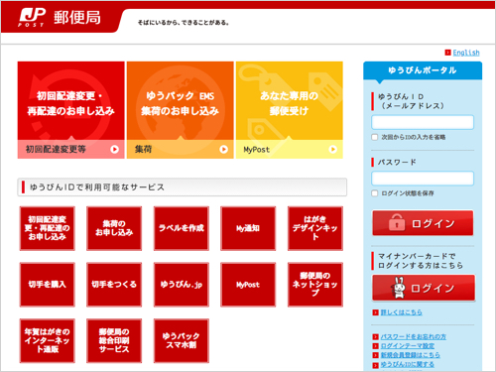Click the arrow icon beside MyPost
Screen dimensions: 496x372
pos(333,149)
